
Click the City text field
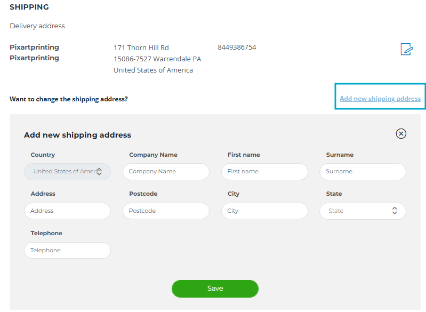pos(264,211)
